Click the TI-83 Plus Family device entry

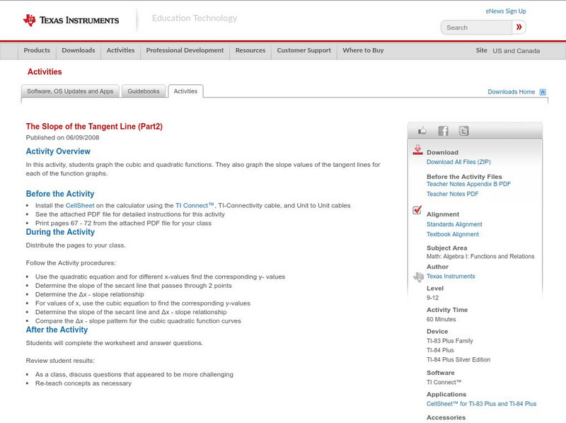(x=450, y=341)
